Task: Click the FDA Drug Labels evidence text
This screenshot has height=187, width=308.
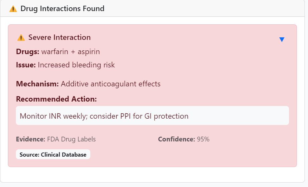Action: (71, 139)
